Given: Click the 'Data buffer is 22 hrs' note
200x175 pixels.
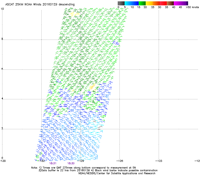Looking at the screenshot, I should pos(98,170).
